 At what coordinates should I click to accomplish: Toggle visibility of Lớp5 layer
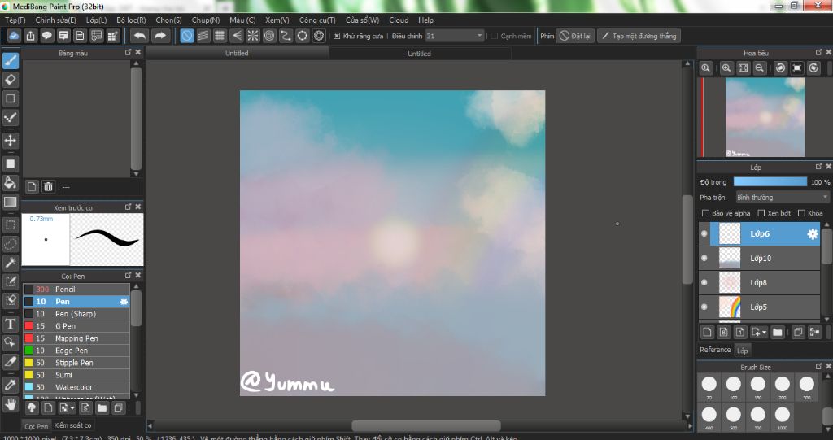click(704, 307)
